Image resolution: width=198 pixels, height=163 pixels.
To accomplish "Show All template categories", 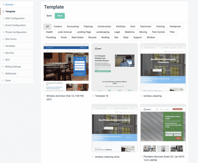I will click(x=47, y=27).
